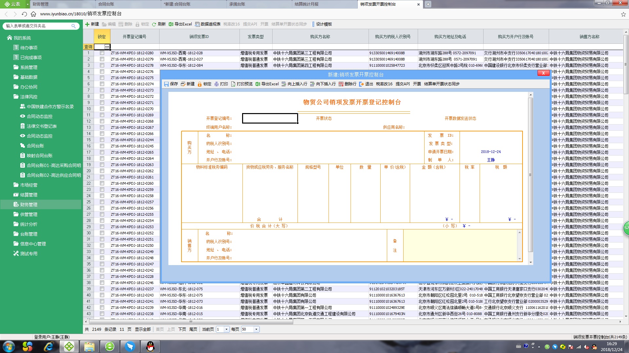Viewport: 629px width, 353px height.
Task: Click the sidebar search magnifier icon
Action: tap(73, 26)
